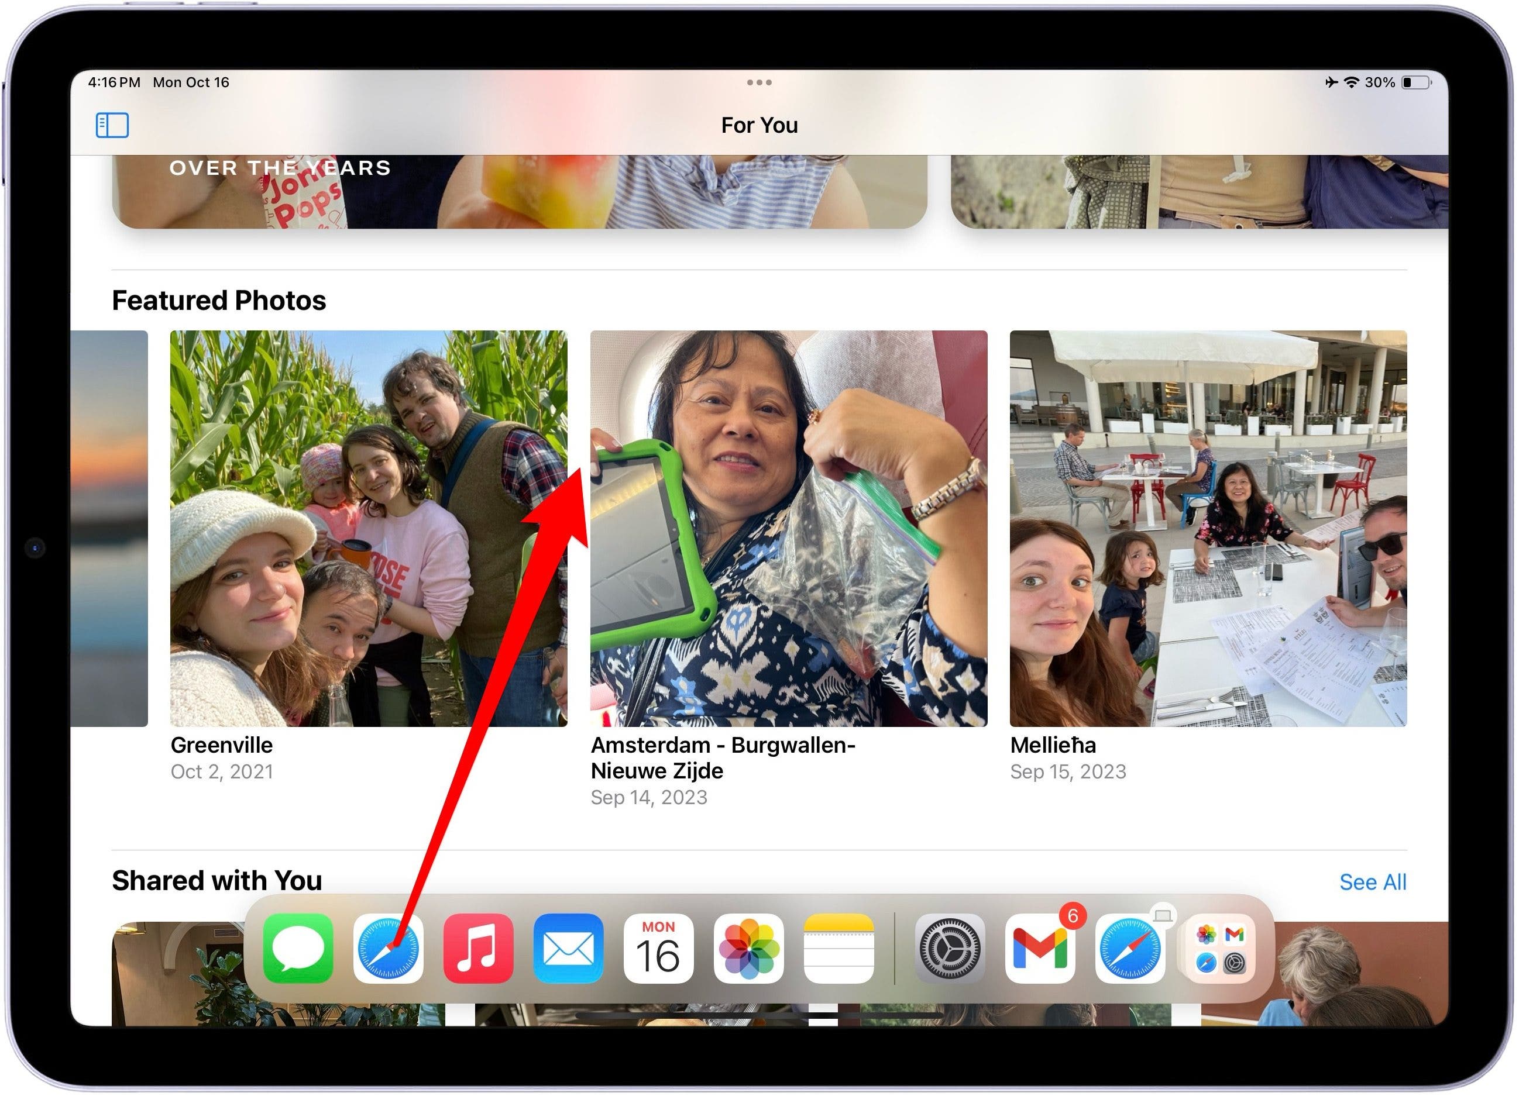Expand the App Library folder in dock
Screen dimensions: 1519x1096
pos(1219,948)
